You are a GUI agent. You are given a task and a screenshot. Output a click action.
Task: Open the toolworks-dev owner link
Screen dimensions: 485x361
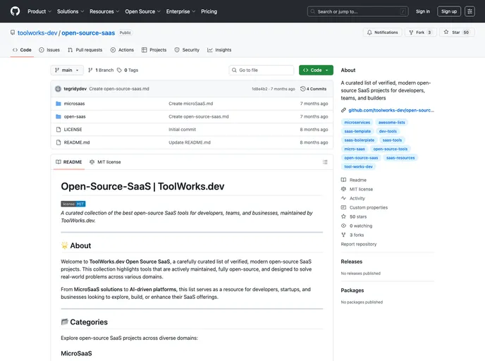(x=37, y=33)
